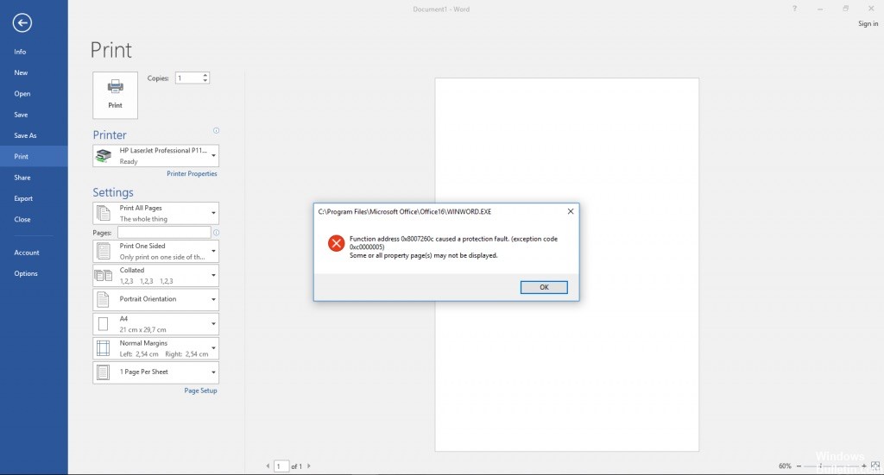Expand the Collated dropdown arrow
Screen dimensions: 884x475
click(x=214, y=275)
